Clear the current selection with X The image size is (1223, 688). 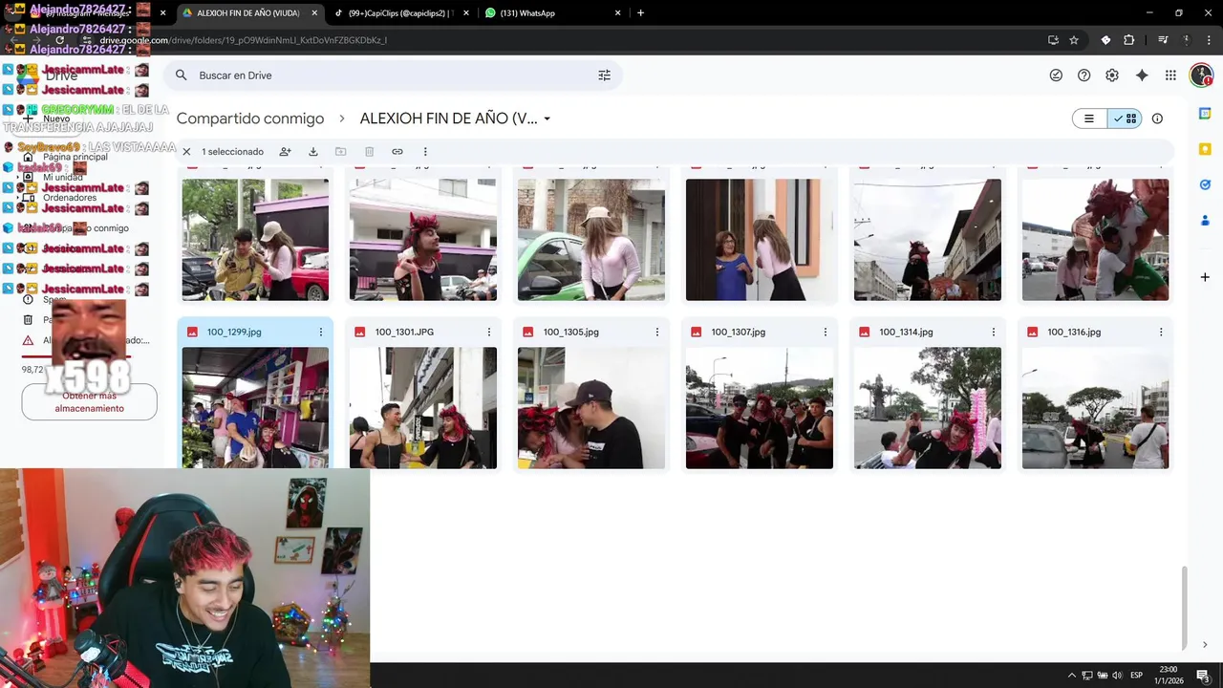coord(186,151)
